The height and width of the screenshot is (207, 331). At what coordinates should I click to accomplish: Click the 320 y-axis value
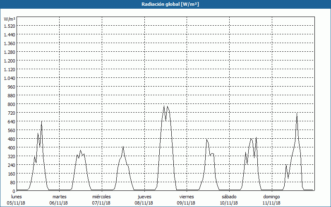point(12,156)
